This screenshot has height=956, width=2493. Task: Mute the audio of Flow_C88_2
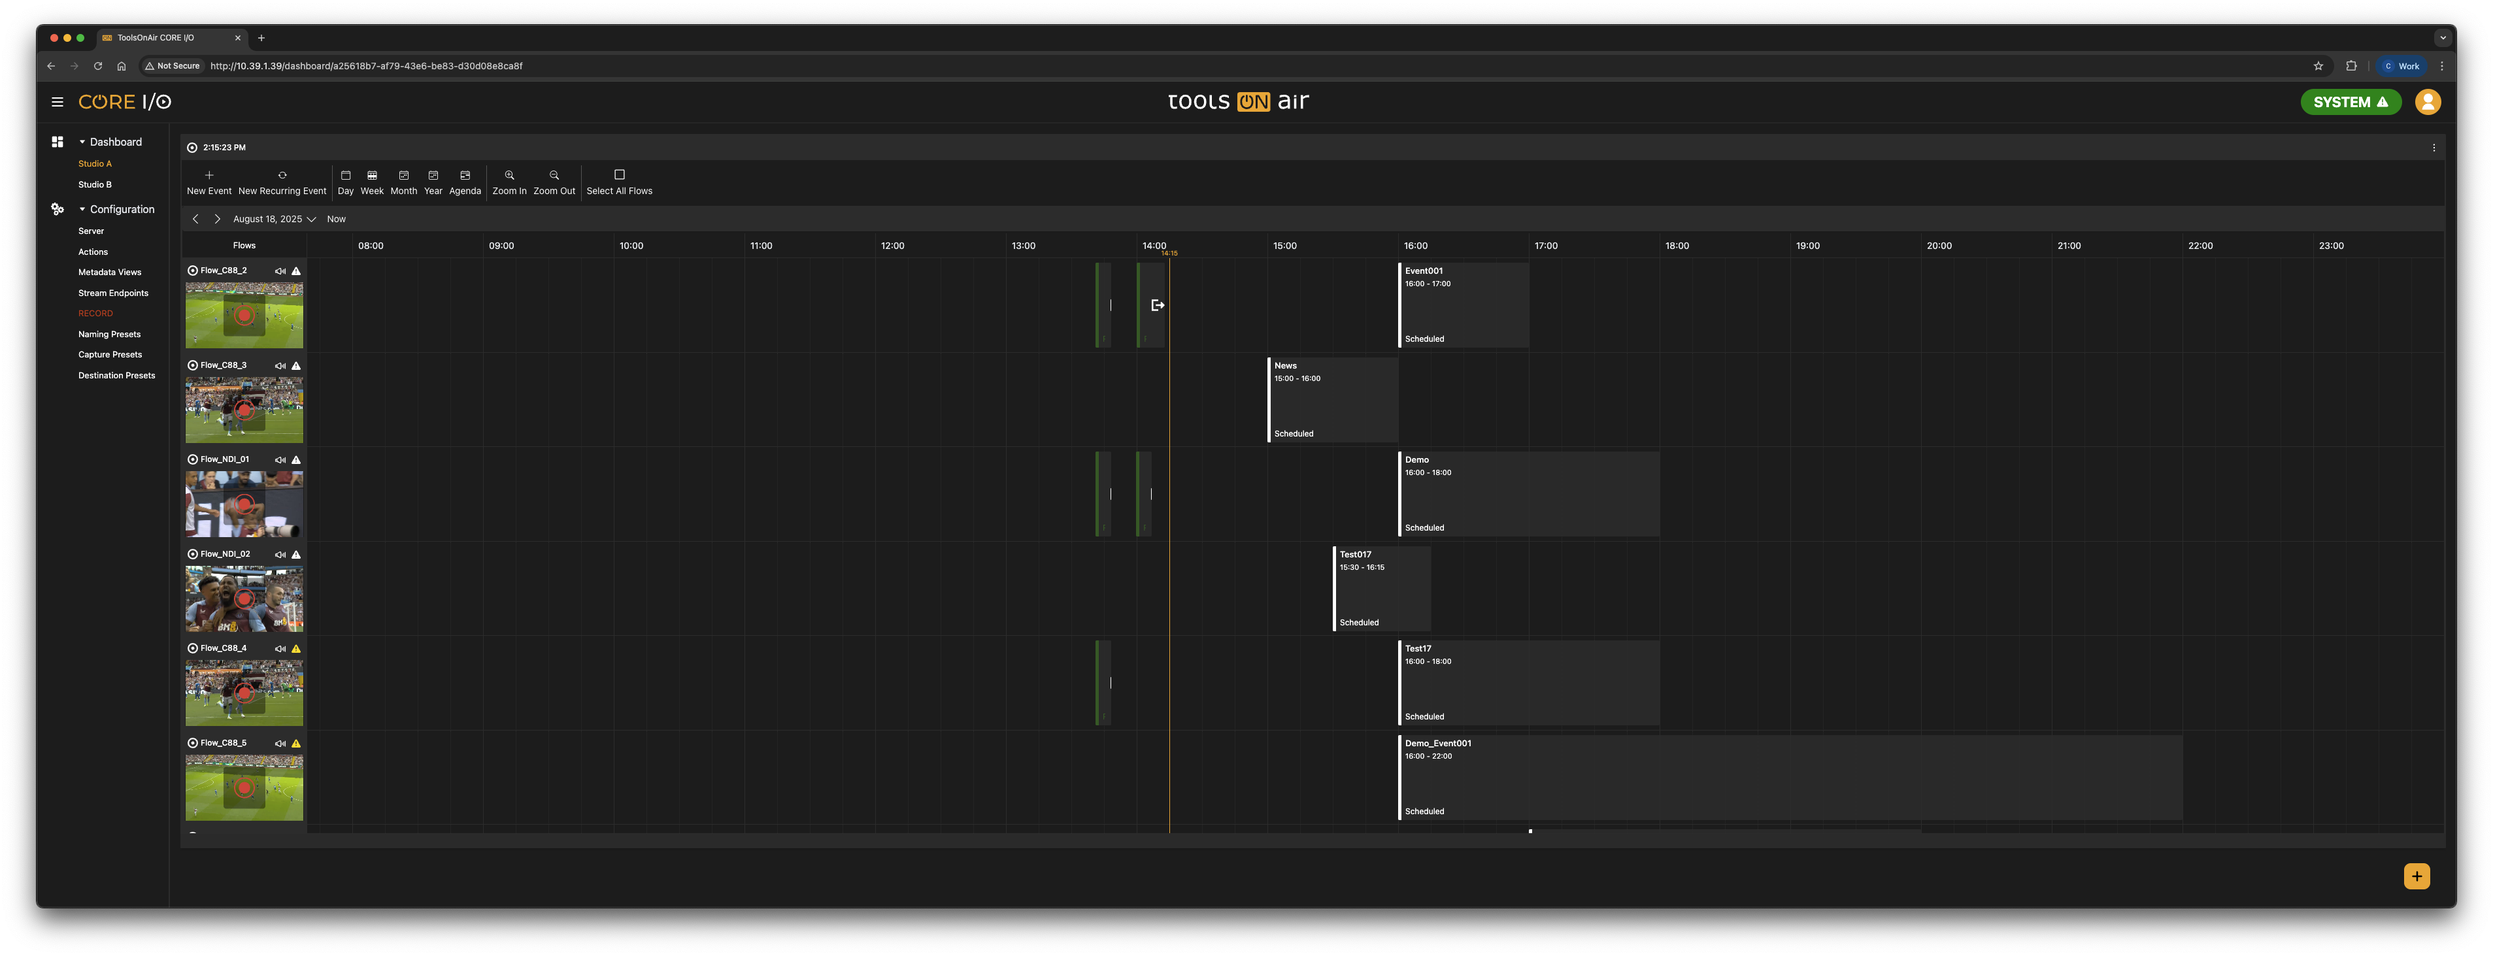[x=280, y=271]
